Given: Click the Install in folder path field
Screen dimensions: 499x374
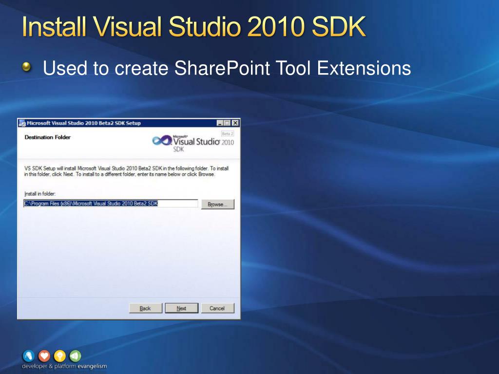Looking at the screenshot, I should (x=111, y=204).
